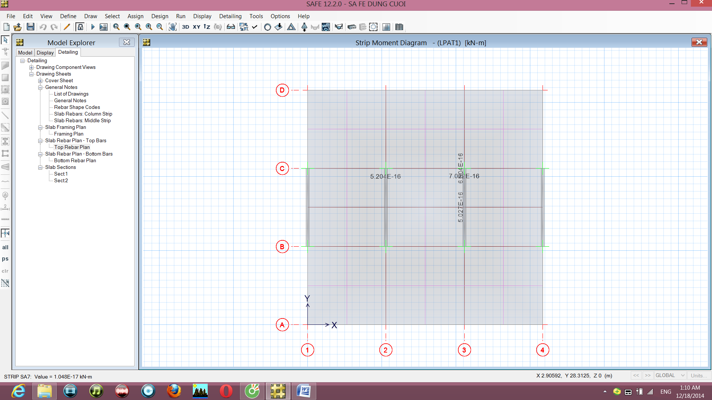
Task: Expand the Cover Sheet node
Action: tap(40, 81)
